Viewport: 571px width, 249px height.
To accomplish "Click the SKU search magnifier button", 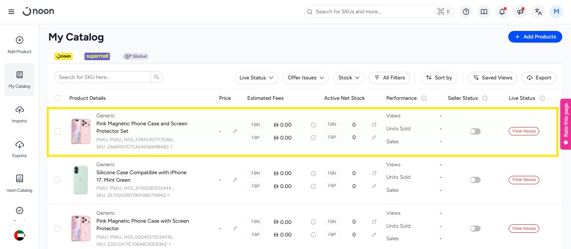I will (156, 77).
